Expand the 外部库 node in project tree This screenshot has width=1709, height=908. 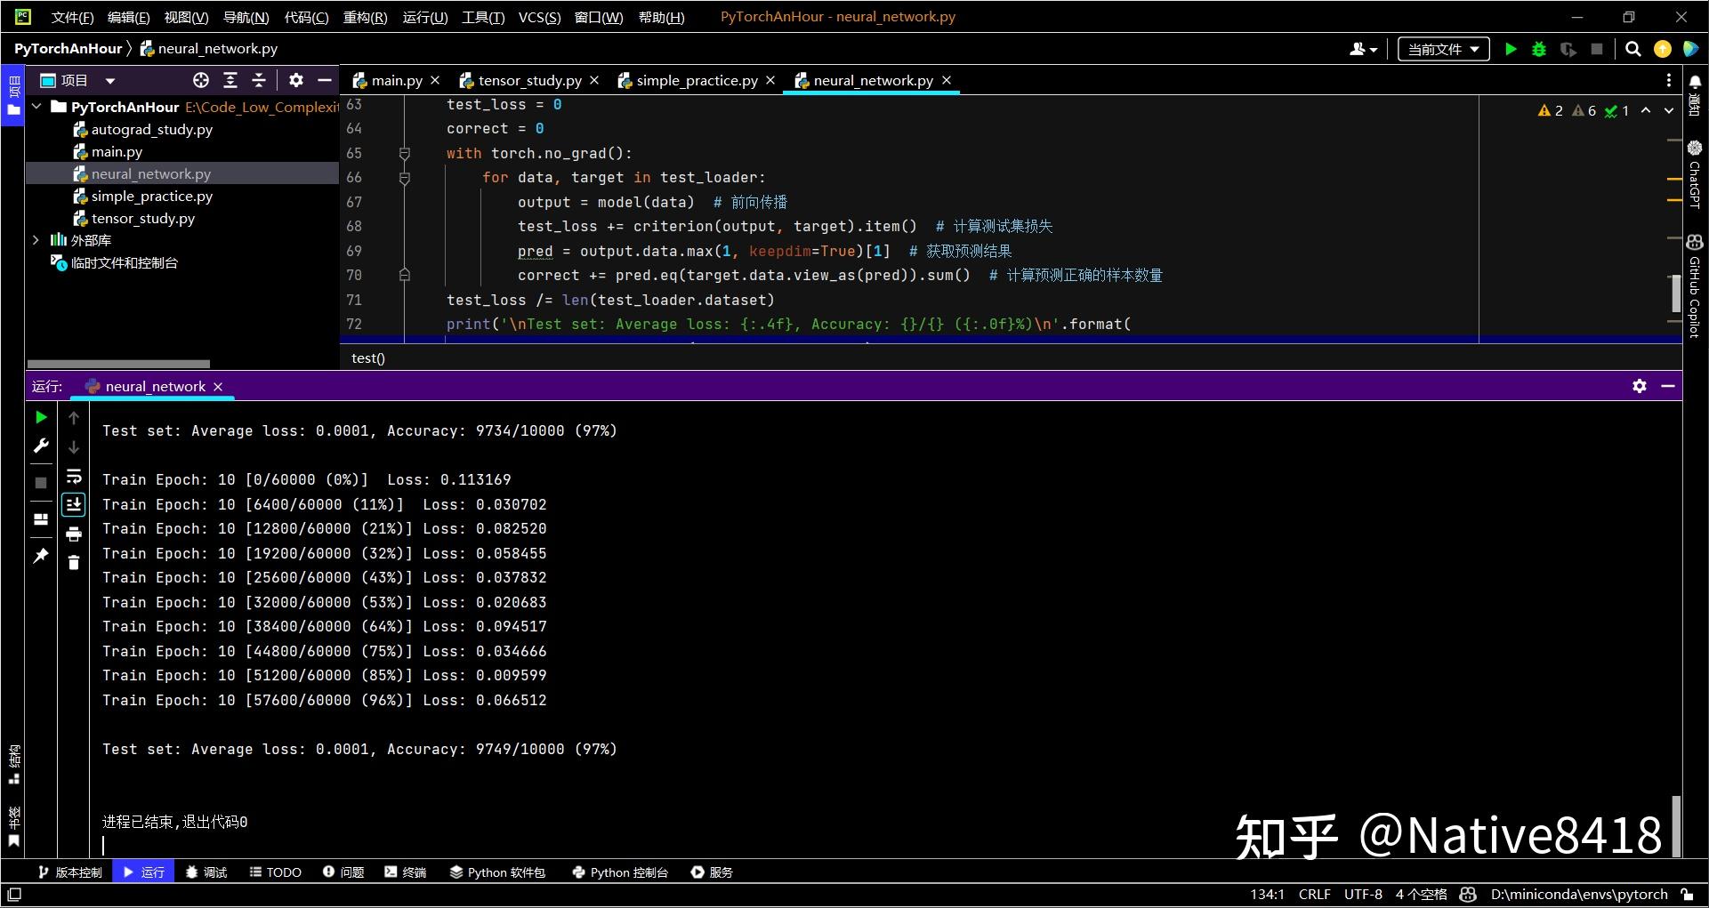(x=36, y=239)
